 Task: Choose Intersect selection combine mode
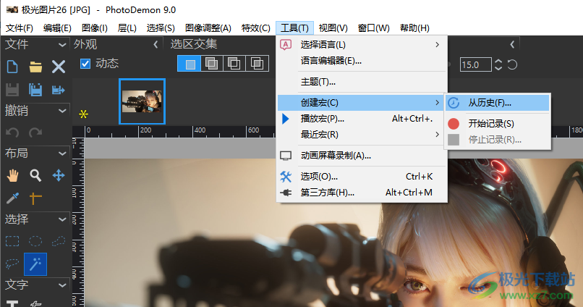257,64
